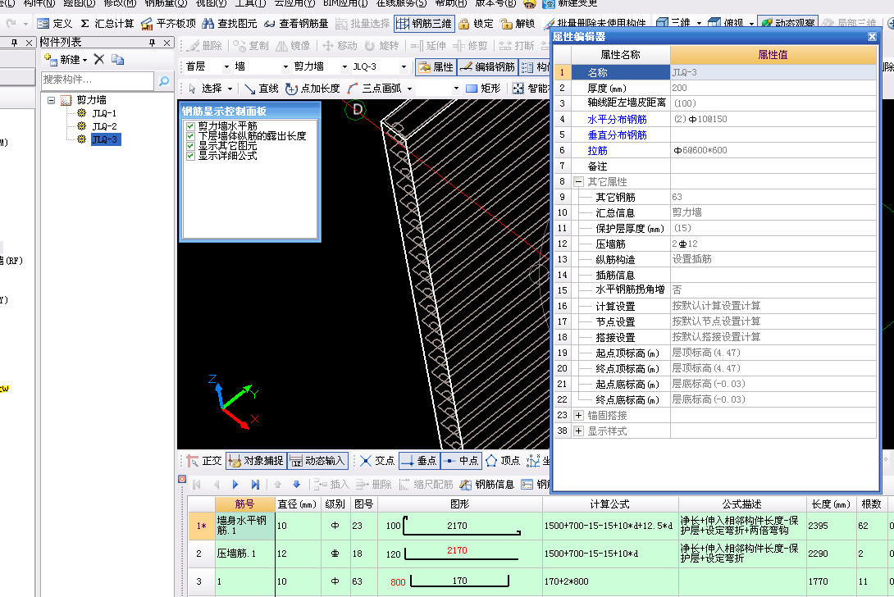Image resolution: width=894 pixels, height=597 pixels.
Task: Edit the 厚度 value 200
Action: 773,88
